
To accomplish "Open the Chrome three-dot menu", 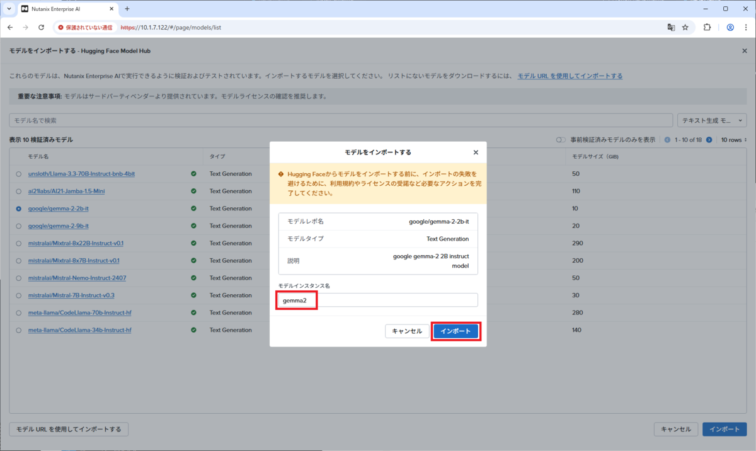I will (x=745, y=28).
